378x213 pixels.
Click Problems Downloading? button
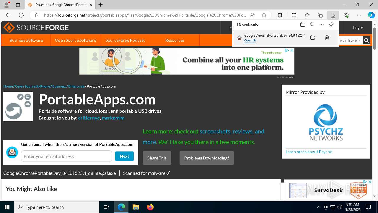207,158
